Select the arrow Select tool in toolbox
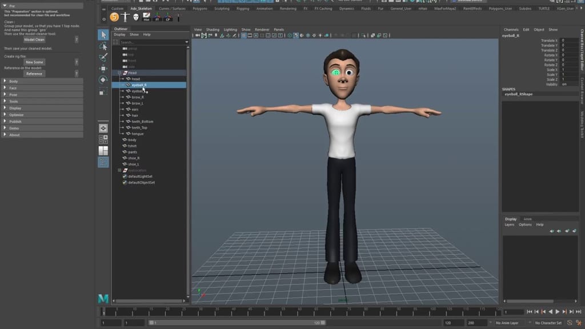This screenshot has width=585, height=329. click(x=103, y=35)
